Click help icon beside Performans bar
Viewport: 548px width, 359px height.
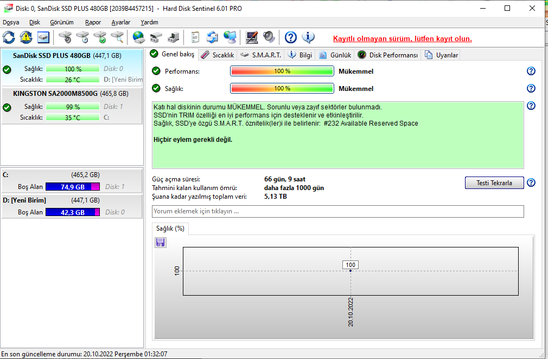(531, 71)
